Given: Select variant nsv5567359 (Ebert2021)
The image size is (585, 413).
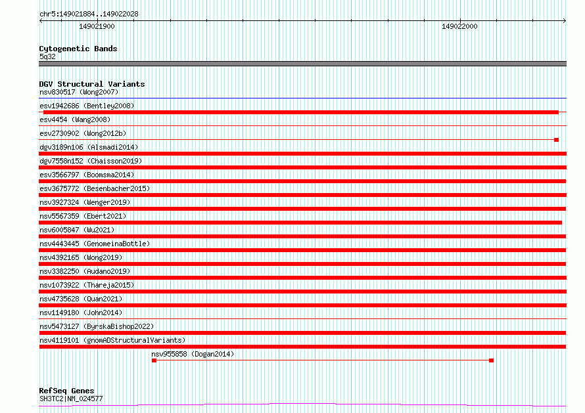Looking at the screenshot, I should 83,216.
